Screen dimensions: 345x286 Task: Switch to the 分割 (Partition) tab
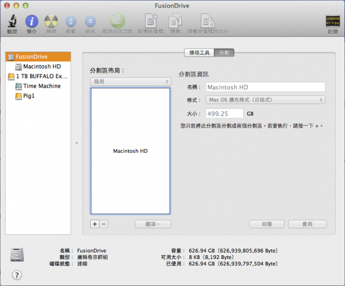[x=224, y=53]
